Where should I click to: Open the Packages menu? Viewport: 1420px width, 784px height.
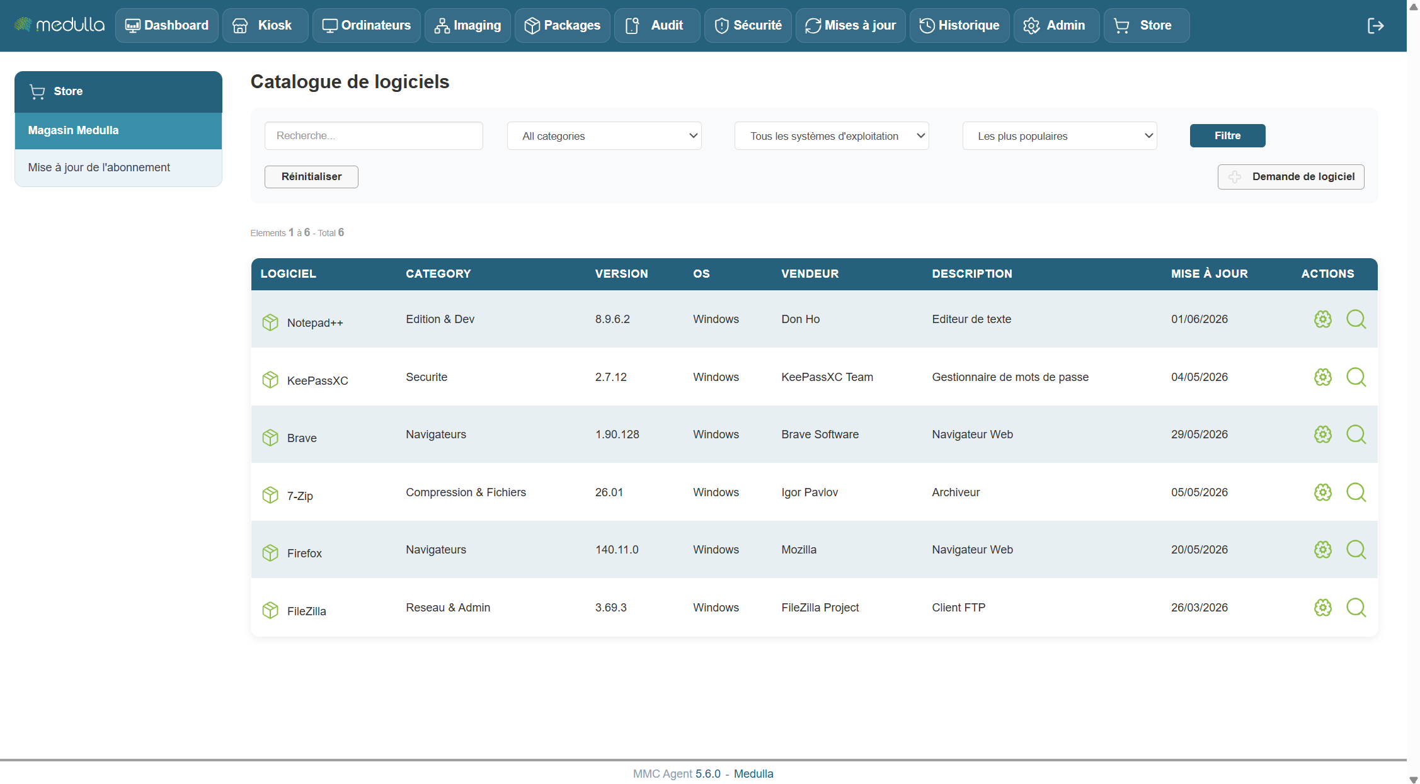pyautogui.click(x=563, y=26)
